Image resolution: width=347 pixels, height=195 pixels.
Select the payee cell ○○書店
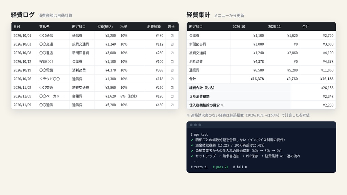tap(53, 53)
